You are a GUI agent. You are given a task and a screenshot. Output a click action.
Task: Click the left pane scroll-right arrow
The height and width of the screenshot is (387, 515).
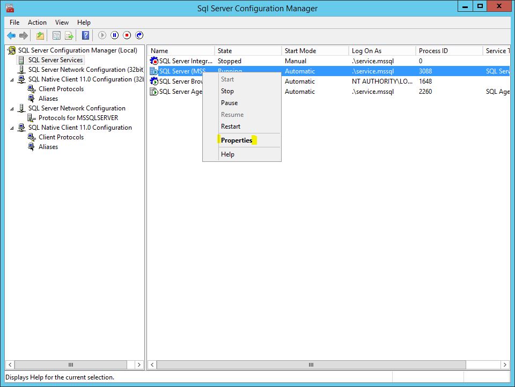139,364
